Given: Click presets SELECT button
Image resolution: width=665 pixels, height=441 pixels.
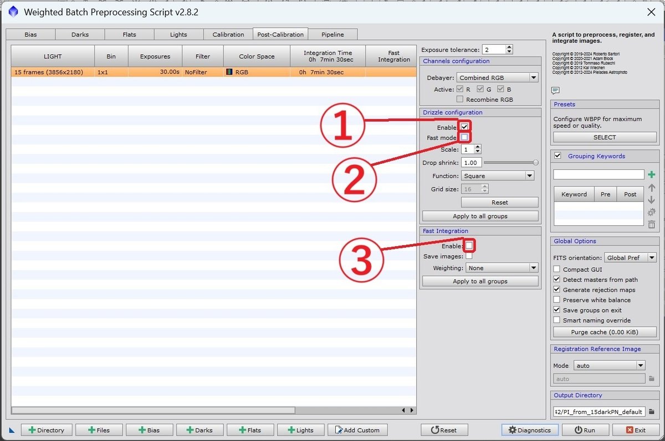Looking at the screenshot, I should 605,137.
